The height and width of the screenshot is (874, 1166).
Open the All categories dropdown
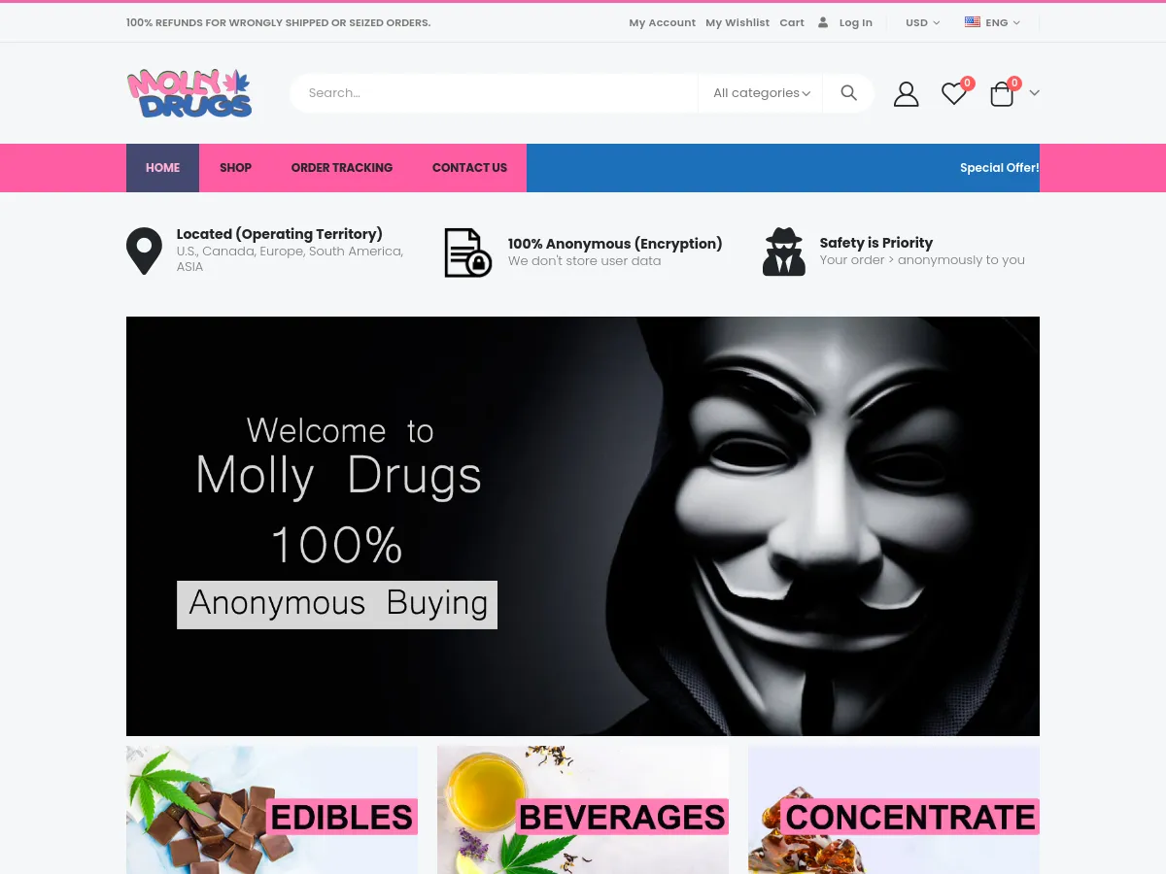tap(760, 92)
